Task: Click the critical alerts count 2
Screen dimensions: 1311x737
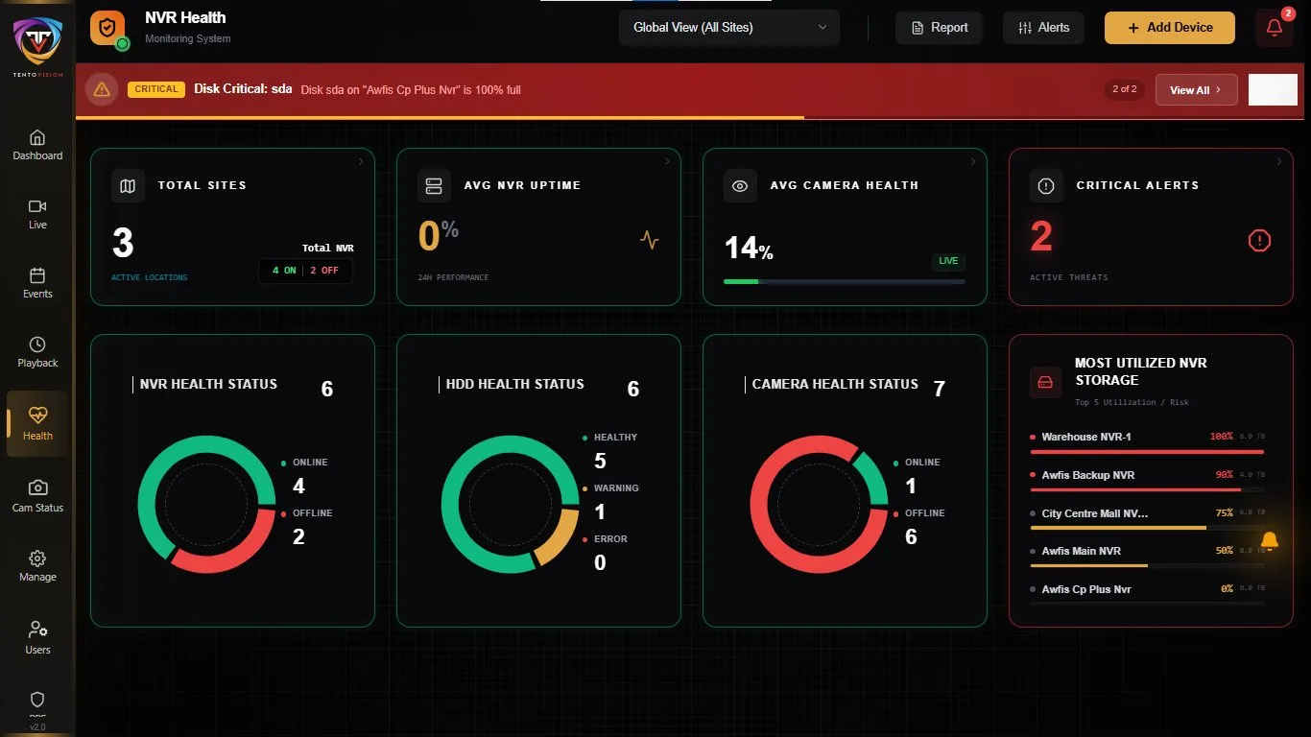Action: pos(1041,236)
